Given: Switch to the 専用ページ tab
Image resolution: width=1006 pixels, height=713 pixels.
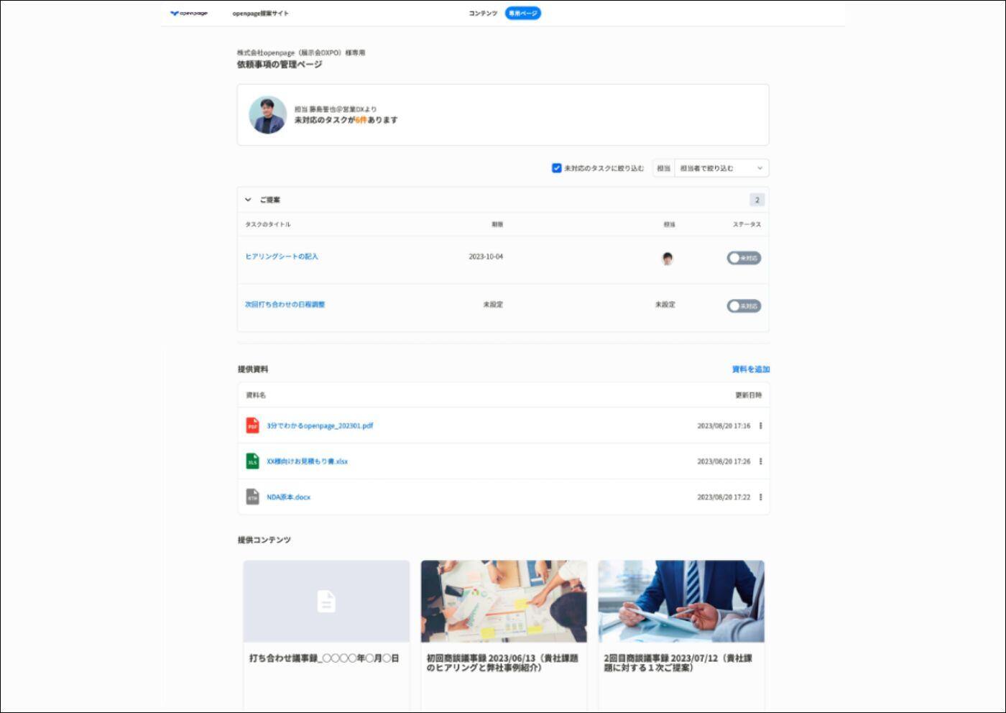Looking at the screenshot, I should tap(522, 13).
